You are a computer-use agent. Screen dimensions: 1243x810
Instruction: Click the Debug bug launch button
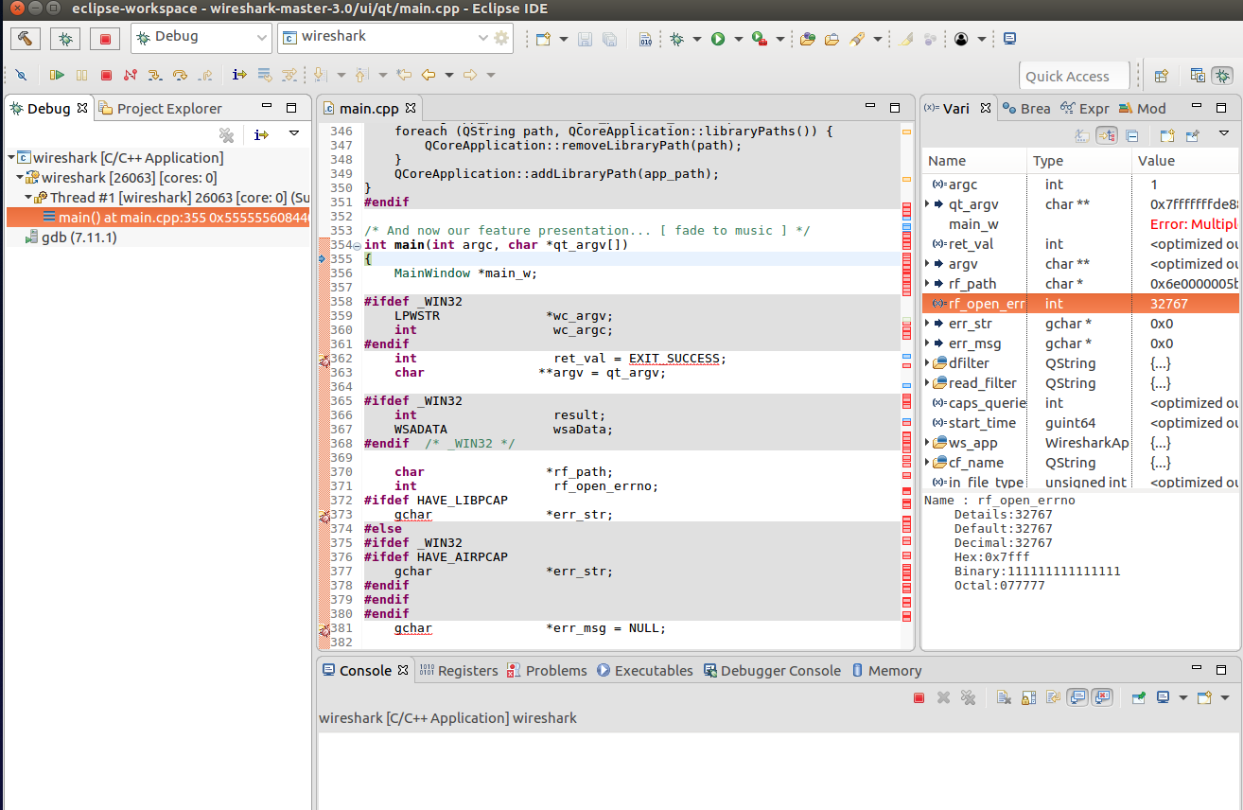(x=65, y=39)
